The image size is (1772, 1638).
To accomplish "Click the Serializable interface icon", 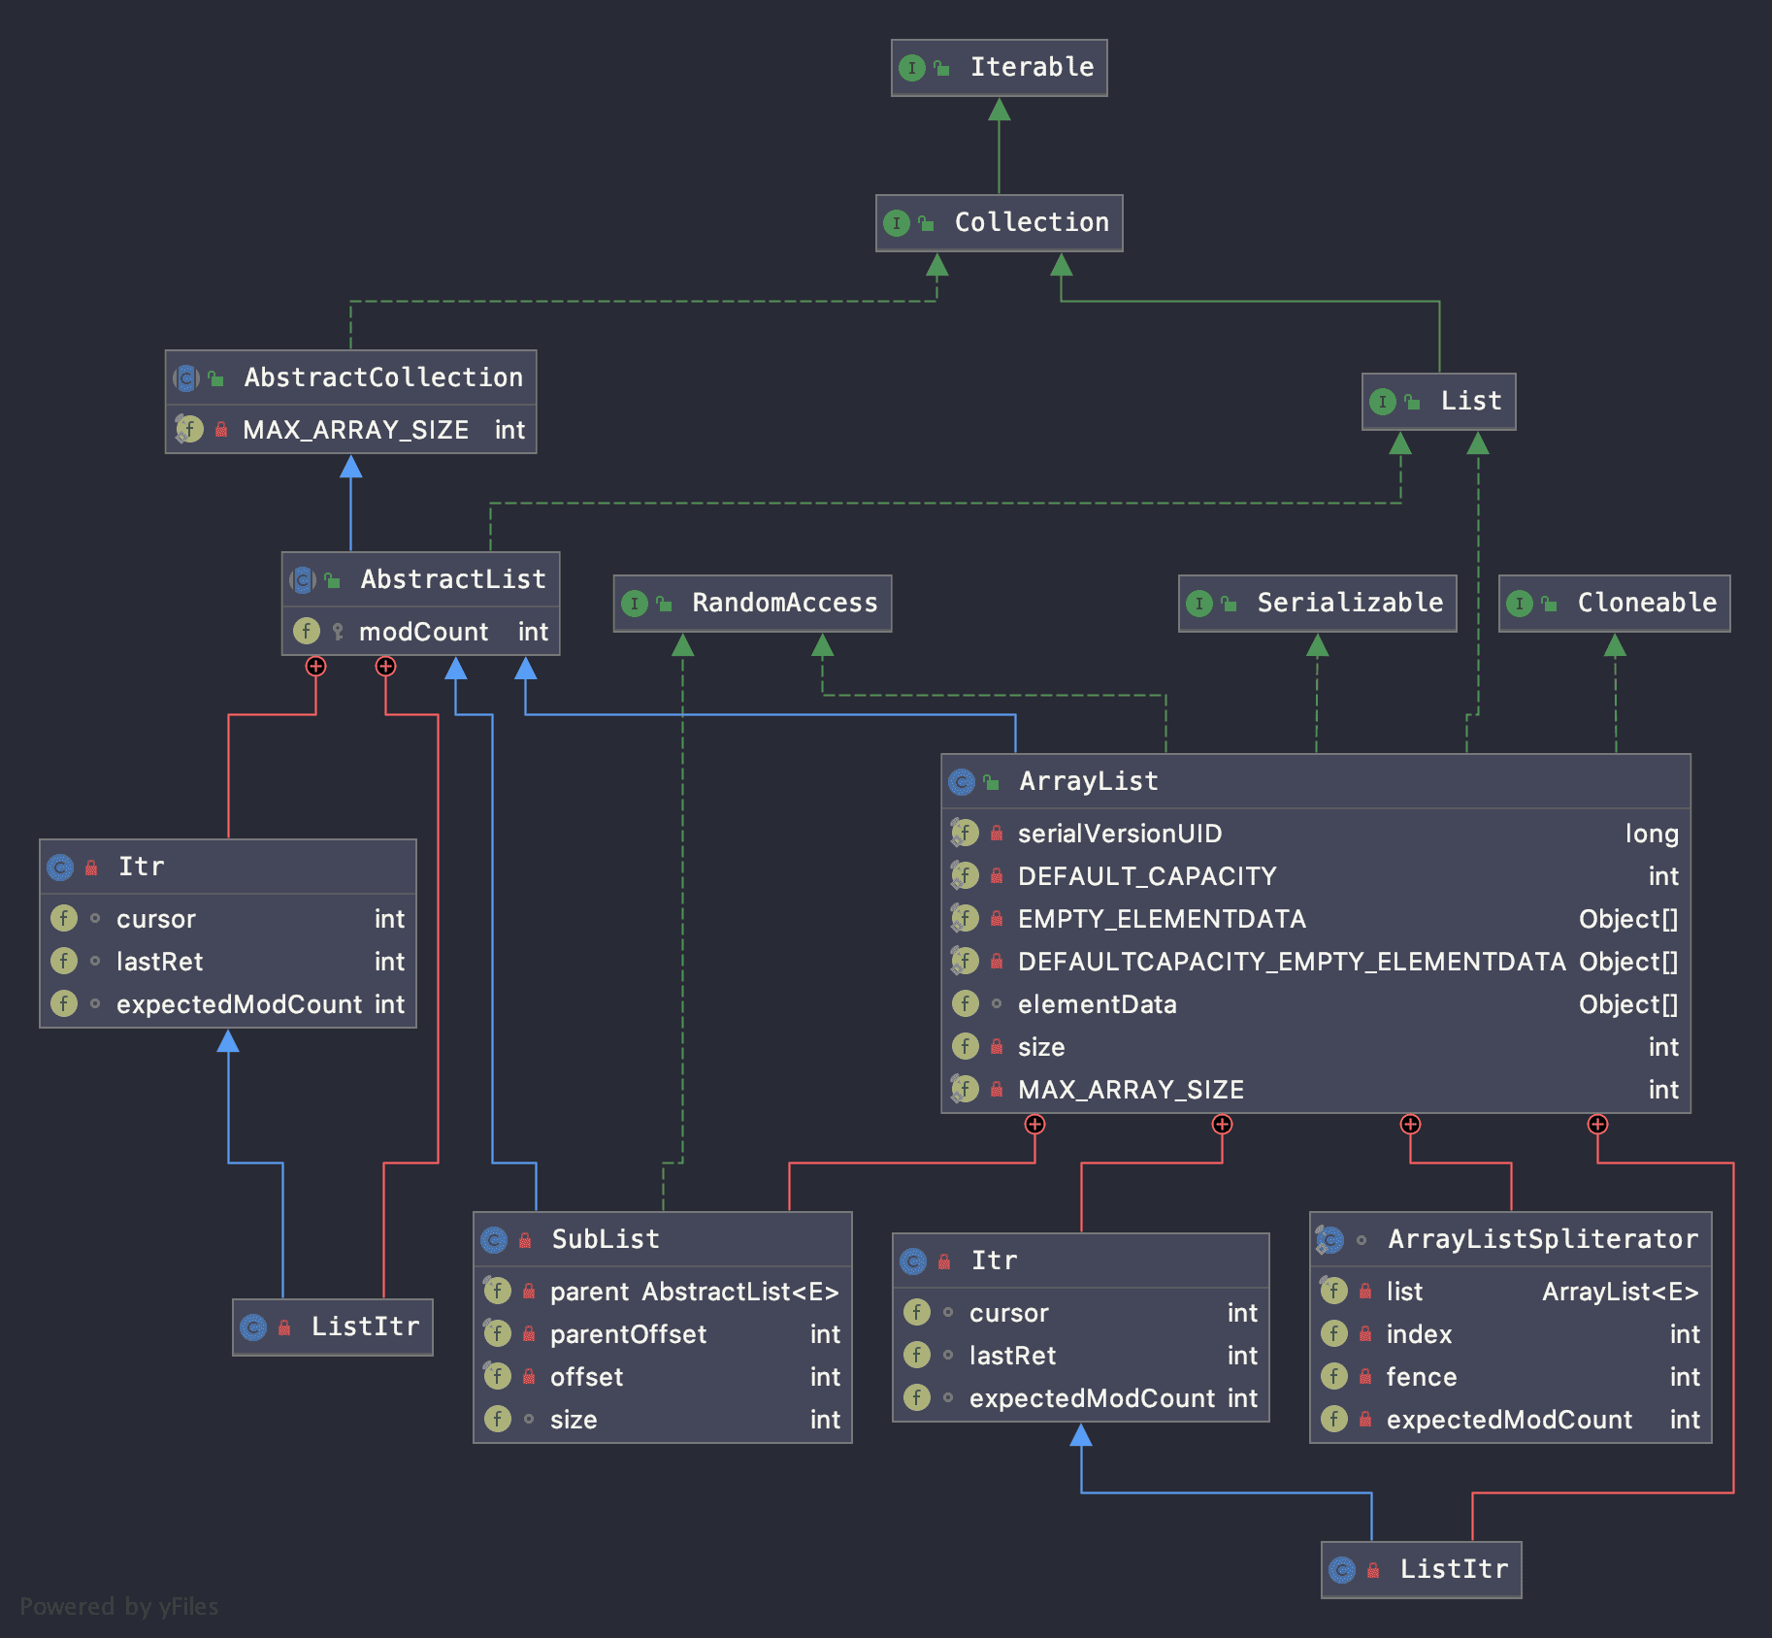I will tap(1198, 604).
